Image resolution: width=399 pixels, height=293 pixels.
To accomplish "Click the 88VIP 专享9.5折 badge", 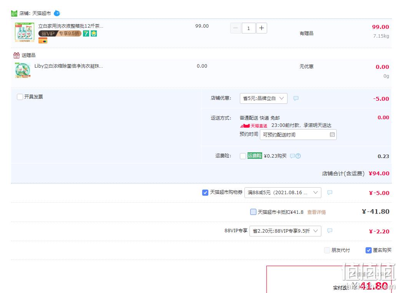I will [x=60, y=33].
